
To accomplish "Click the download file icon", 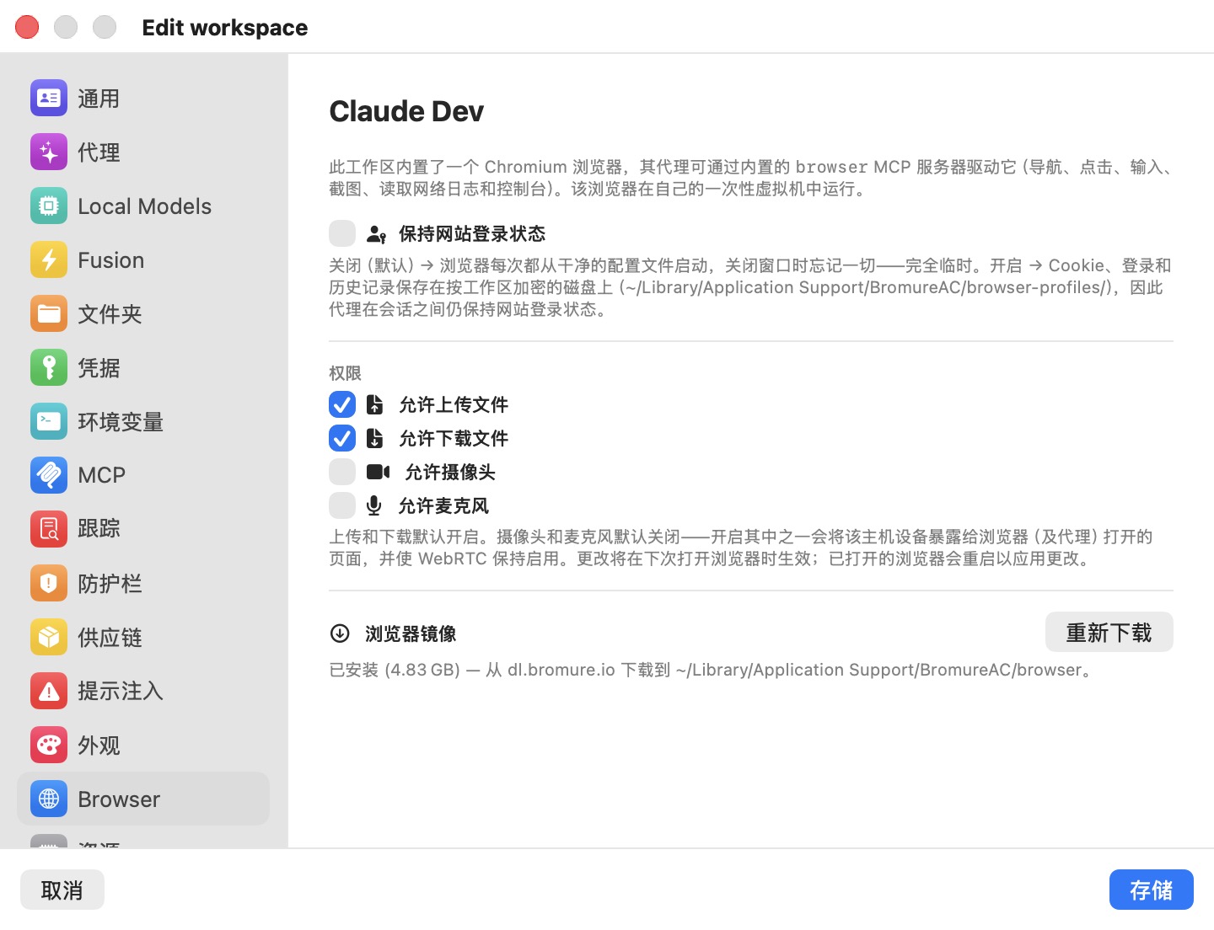I will pyautogui.click(x=375, y=439).
